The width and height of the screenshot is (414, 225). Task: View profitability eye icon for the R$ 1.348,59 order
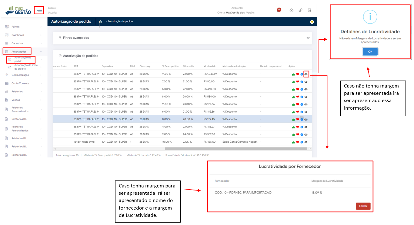tap(306, 74)
